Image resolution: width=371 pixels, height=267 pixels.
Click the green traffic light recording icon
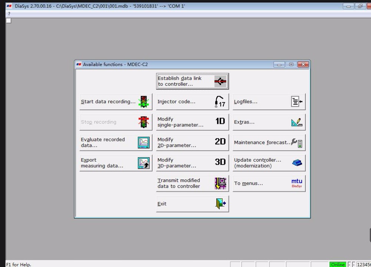tap(143, 102)
